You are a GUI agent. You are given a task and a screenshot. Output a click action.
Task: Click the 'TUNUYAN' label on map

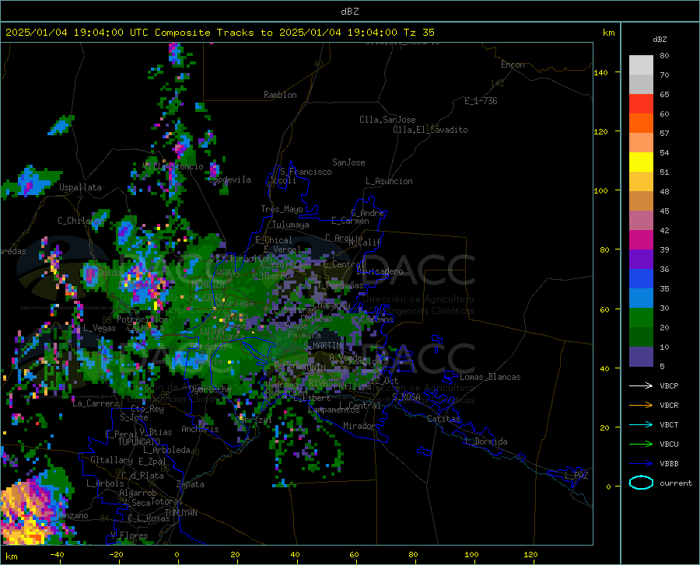(180, 513)
